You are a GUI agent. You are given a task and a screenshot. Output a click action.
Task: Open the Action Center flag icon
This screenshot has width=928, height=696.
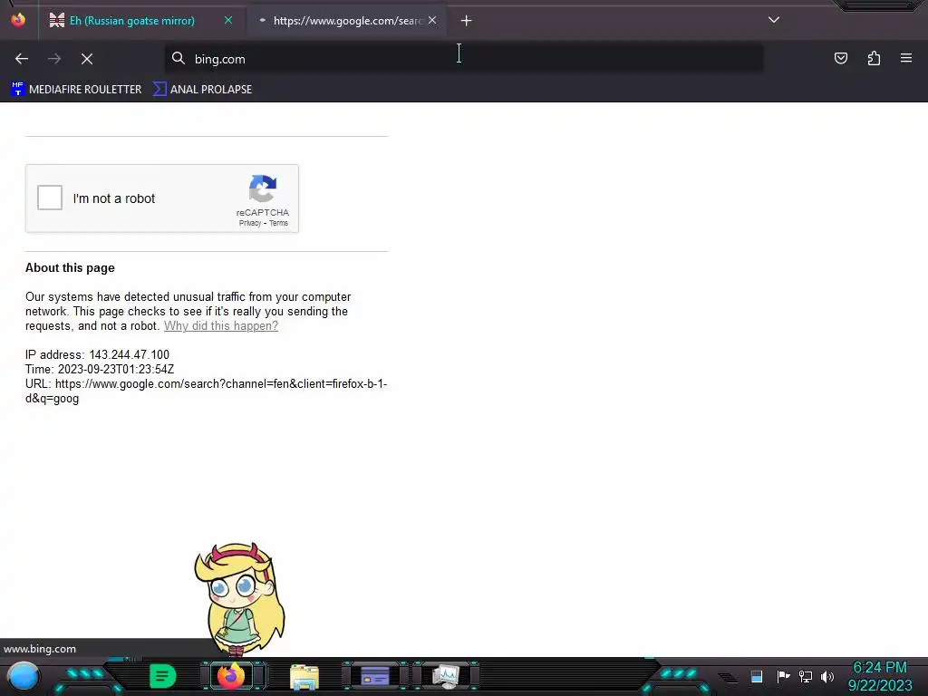click(783, 676)
